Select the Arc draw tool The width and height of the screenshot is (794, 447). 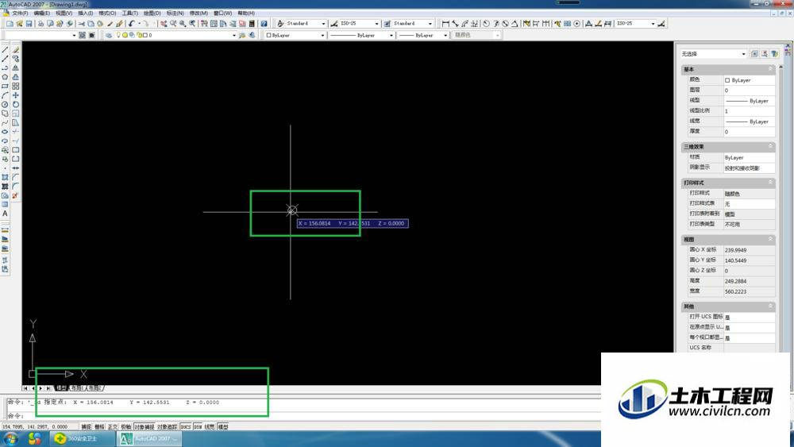tap(5, 95)
